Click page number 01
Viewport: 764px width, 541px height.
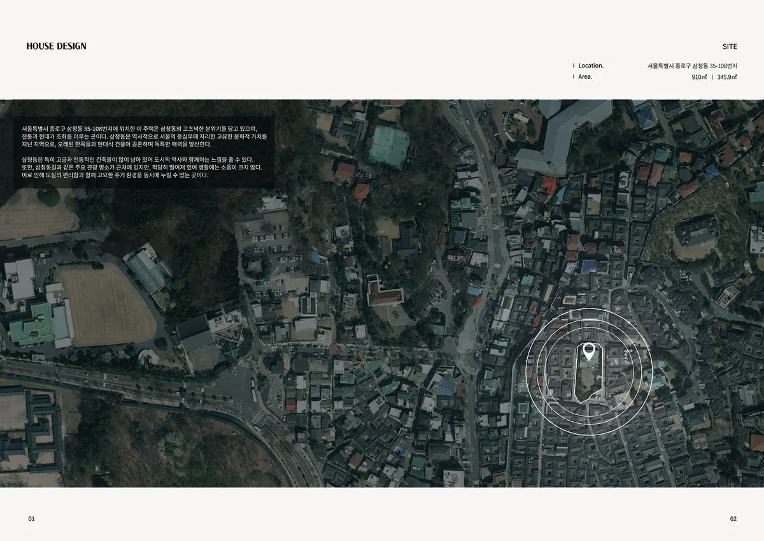(31, 519)
